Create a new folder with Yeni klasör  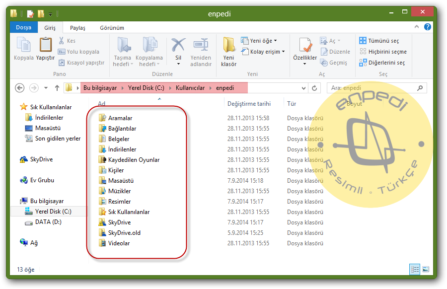coord(228,52)
